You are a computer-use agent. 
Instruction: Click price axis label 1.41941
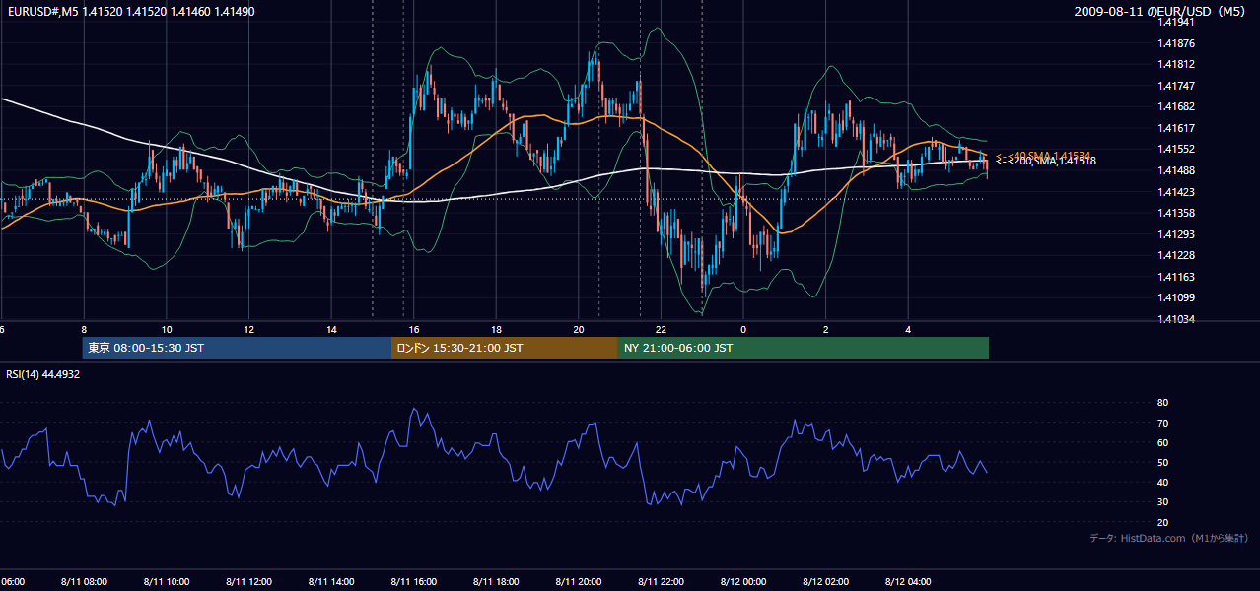1177,22
